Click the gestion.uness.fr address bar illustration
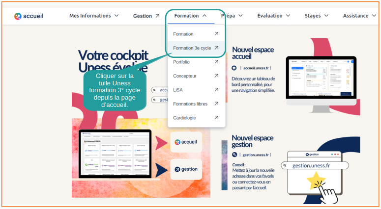 (x=315, y=166)
